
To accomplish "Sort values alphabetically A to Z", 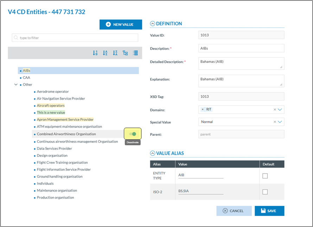I will [105, 53].
